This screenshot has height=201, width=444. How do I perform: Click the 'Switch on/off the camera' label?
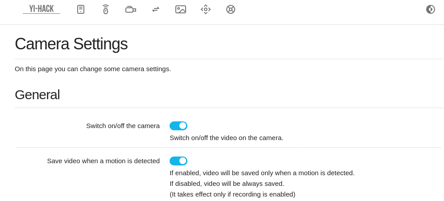pyautogui.click(x=123, y=126)
